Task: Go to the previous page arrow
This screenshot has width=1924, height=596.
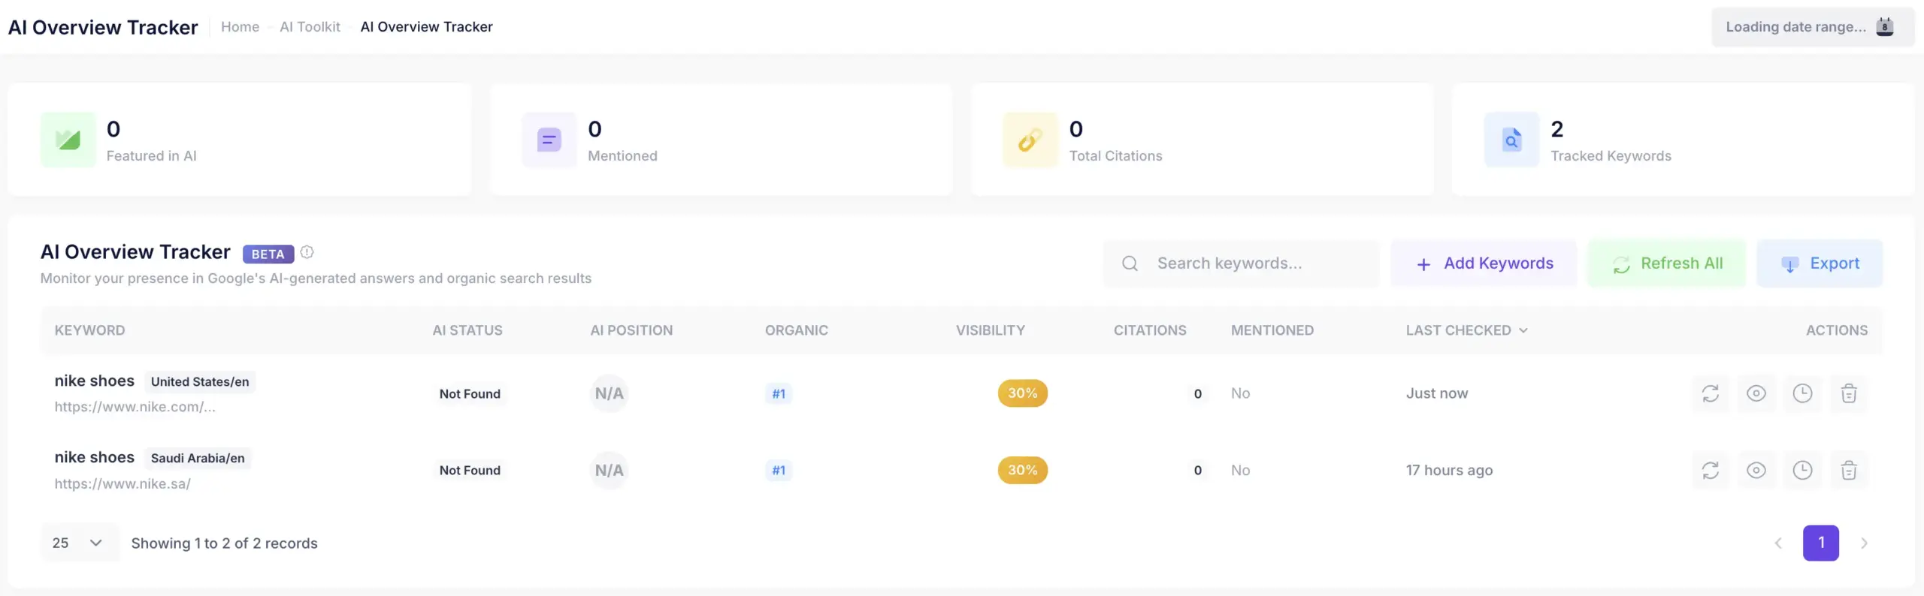Action: click(x=1777, y=543)
